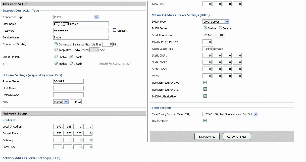
Task: Toggle Use DNSMasq for DHCP checkbox
Action: 205,82
